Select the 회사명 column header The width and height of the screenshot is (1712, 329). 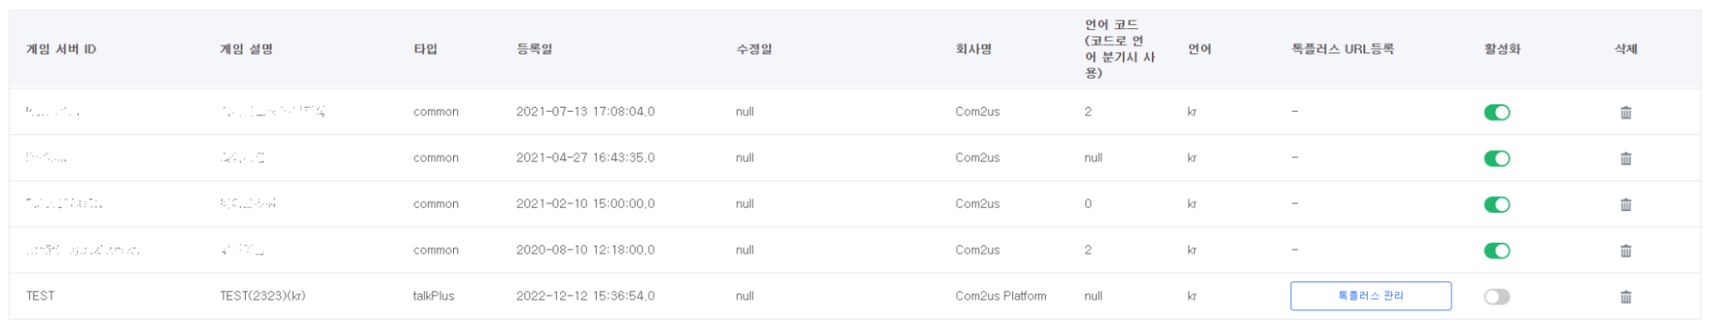pyautogui.click(x=974, y=50)
